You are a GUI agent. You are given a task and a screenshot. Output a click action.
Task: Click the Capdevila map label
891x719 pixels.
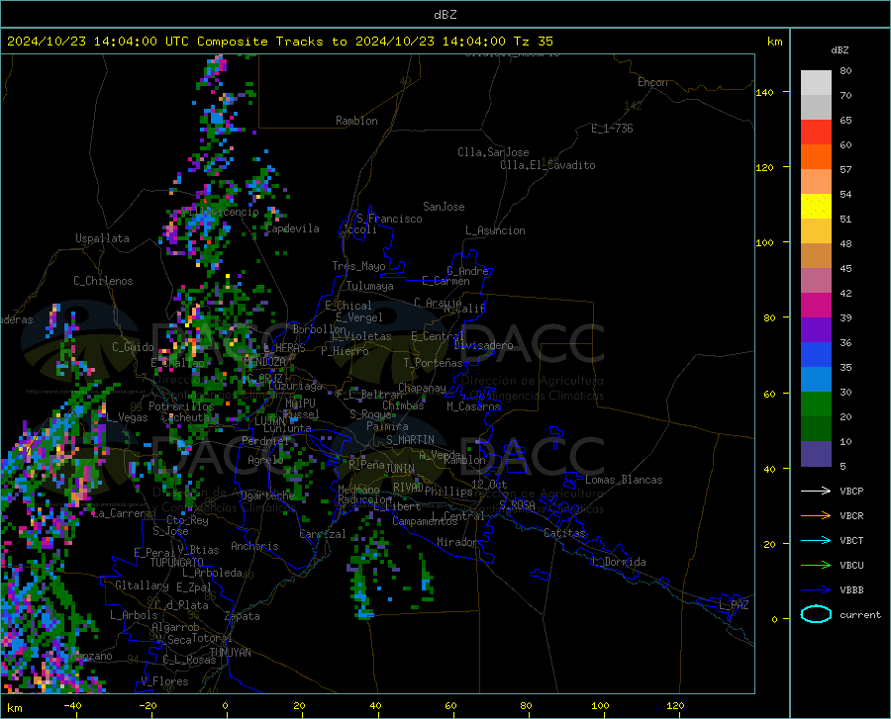click(x=292, y=228)
